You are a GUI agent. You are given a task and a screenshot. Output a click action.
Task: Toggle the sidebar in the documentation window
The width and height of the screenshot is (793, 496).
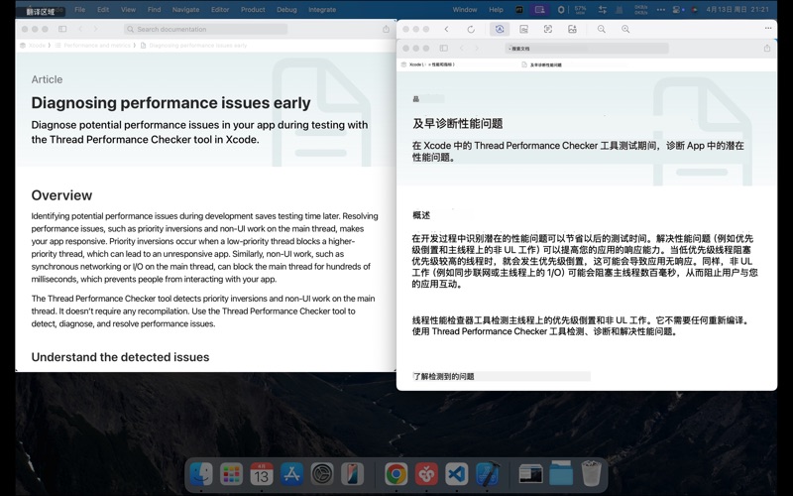pos(62,30)
